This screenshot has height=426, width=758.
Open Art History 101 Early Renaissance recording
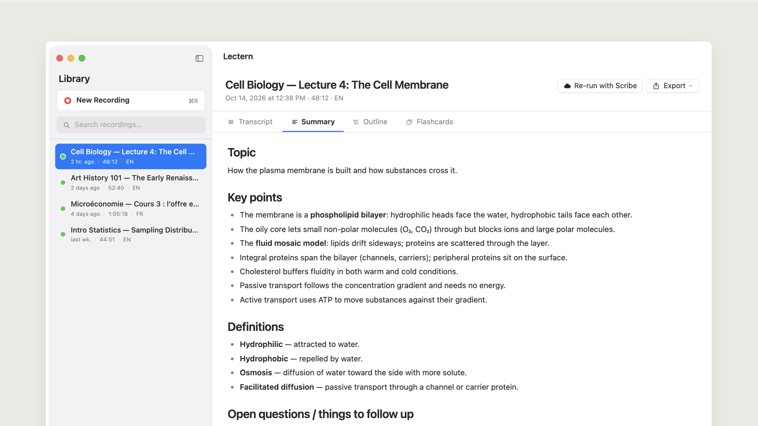[x=131, y=183]
